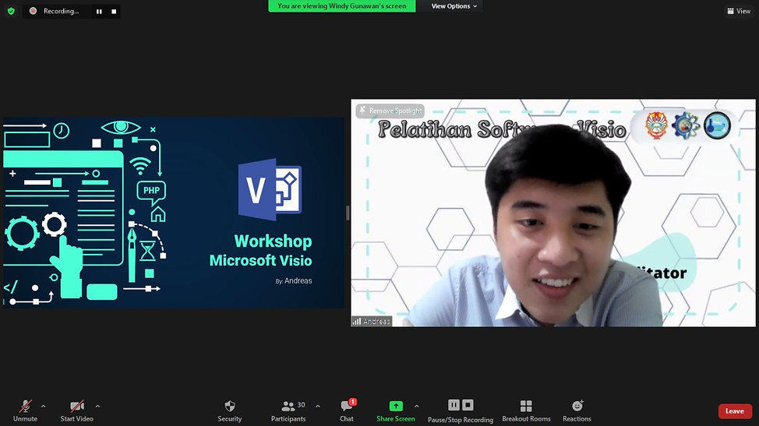The width and height of the screenshot is (759, 426).
Task: Open the Participants panel
Action: (x=288, y=410)
